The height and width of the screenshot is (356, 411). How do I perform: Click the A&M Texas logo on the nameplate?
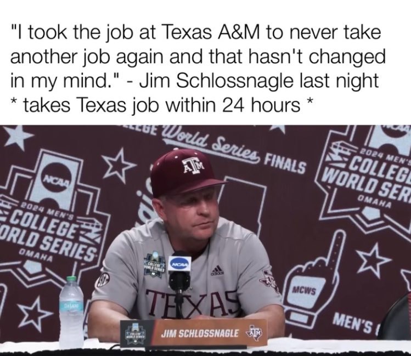[x=253, y=333]
